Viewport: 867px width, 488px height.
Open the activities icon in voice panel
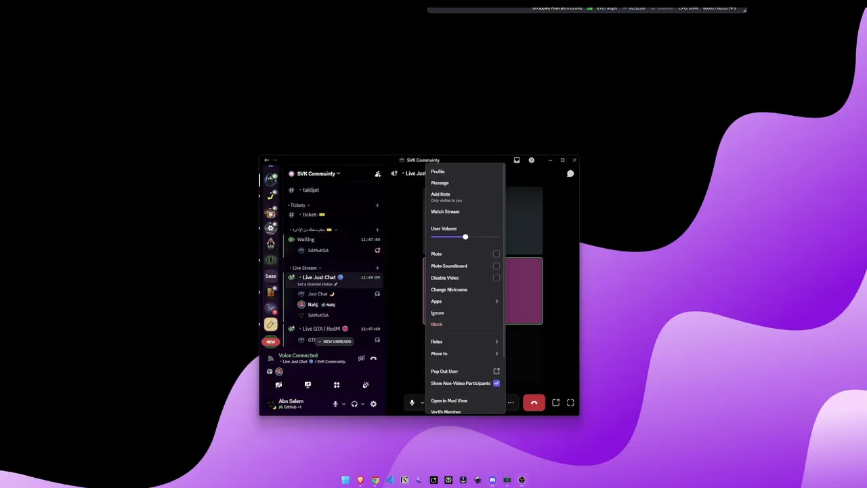[x=337, y=385]
